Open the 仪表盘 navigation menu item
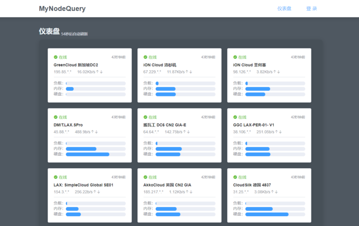 click(x=284, y=9)
